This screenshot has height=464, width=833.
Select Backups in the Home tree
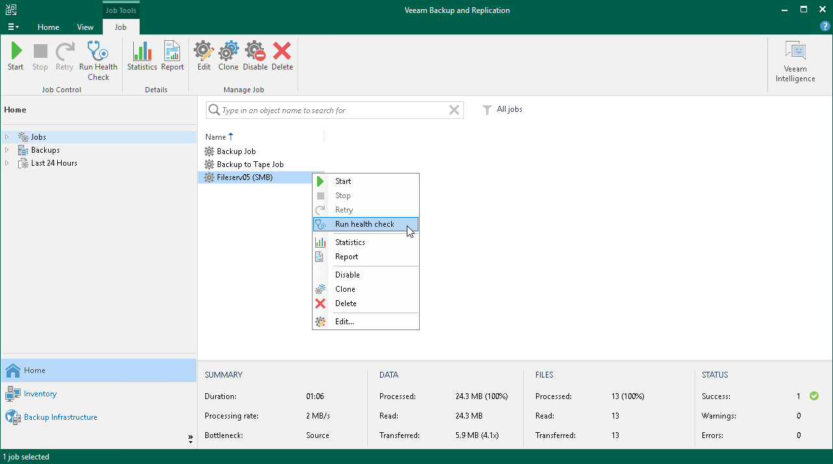point(45,150)
